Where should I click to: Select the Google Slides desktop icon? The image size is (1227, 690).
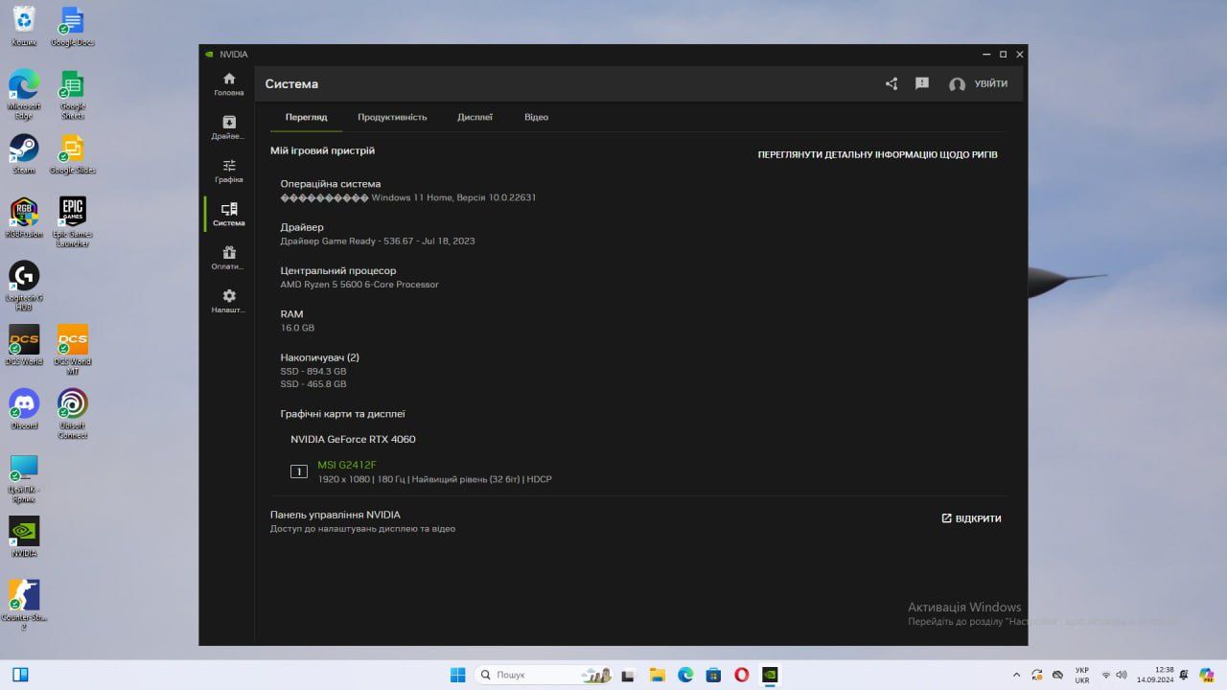tap(73, 153)
